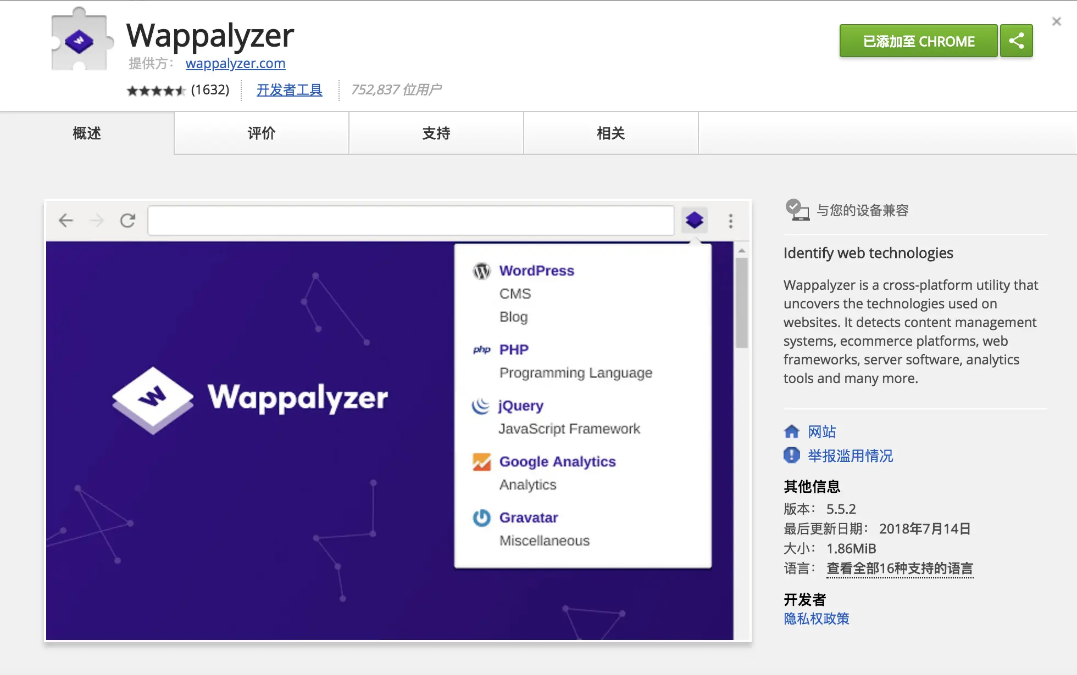The height and width of the screenshot is (675, 1077).
Task: Click the home icon beside 网站
Action: point(791,431)
